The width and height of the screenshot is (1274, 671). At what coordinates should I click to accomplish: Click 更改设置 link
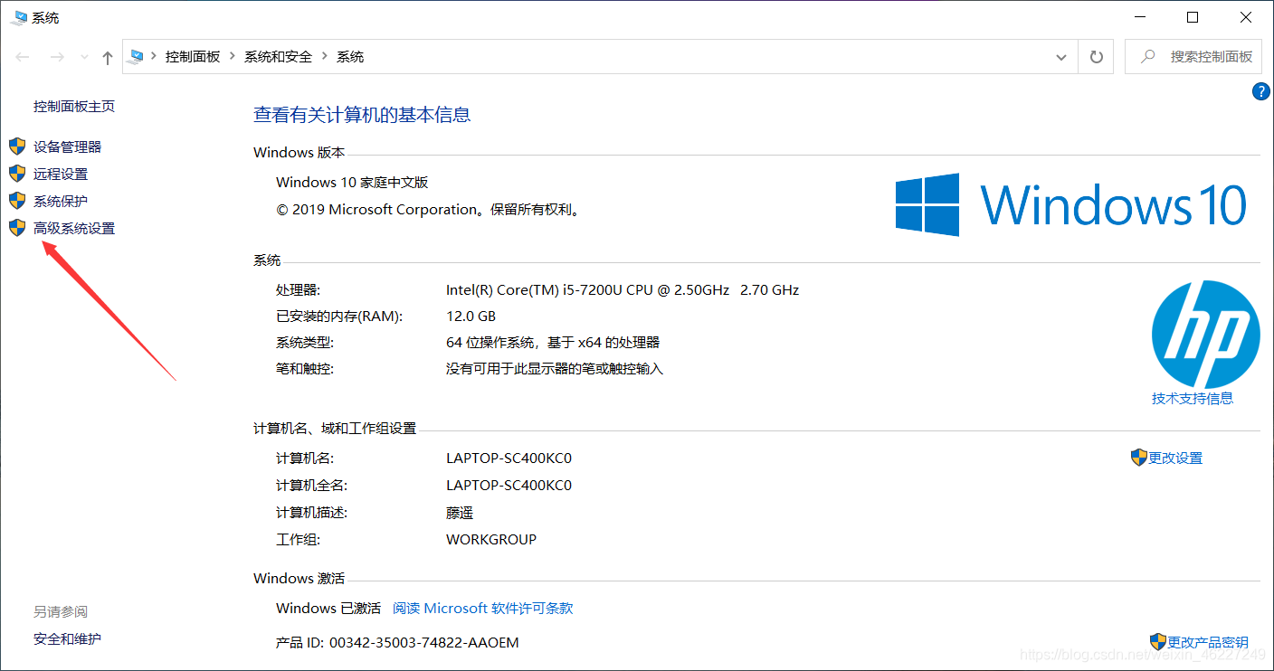click(x=1175, y=458)
